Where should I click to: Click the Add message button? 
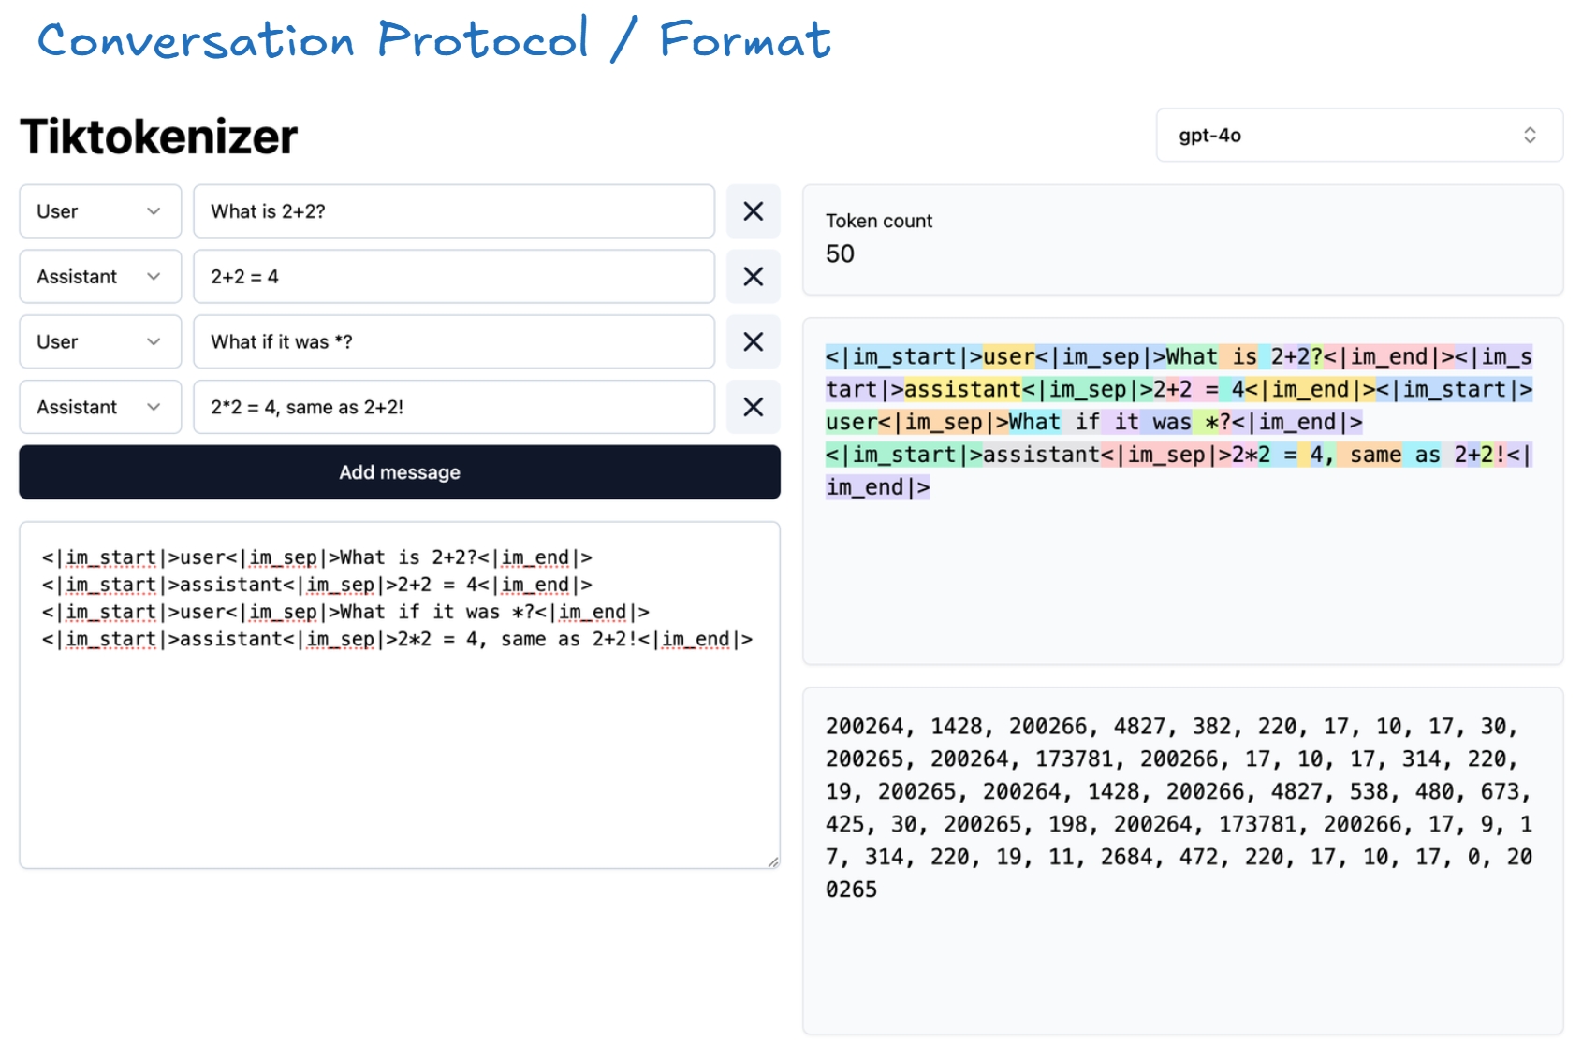pos(400,472)
